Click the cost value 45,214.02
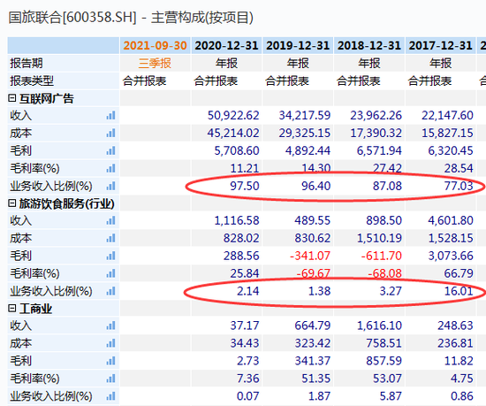This screenshot has height=406, width=486. click(233, 133)
